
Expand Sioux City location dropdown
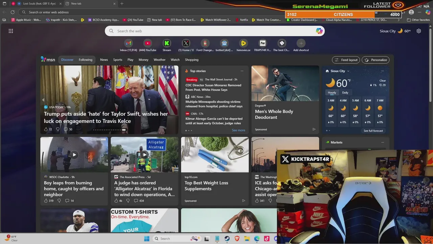point(348,71)
